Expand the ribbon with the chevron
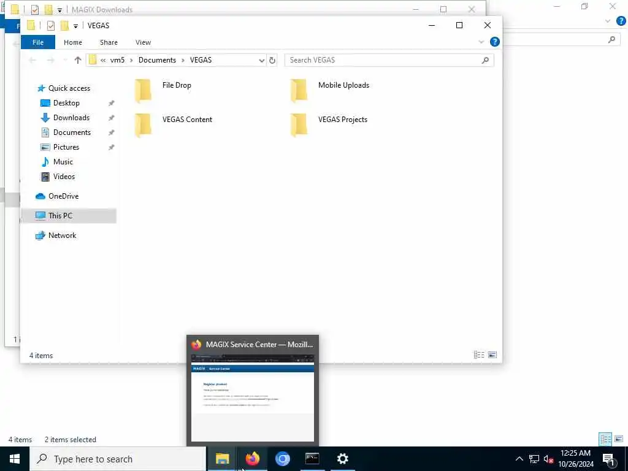 click(481, 42)
